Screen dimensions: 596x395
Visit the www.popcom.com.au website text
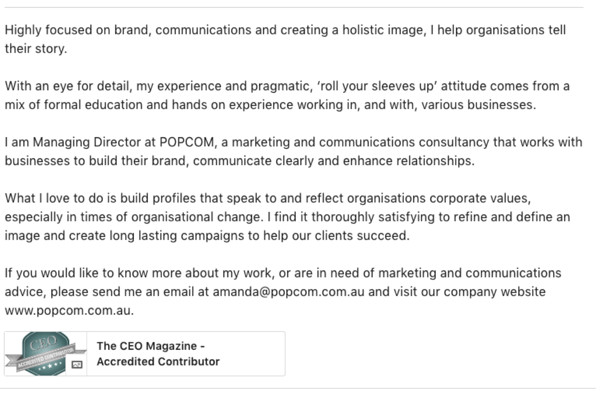69,311
